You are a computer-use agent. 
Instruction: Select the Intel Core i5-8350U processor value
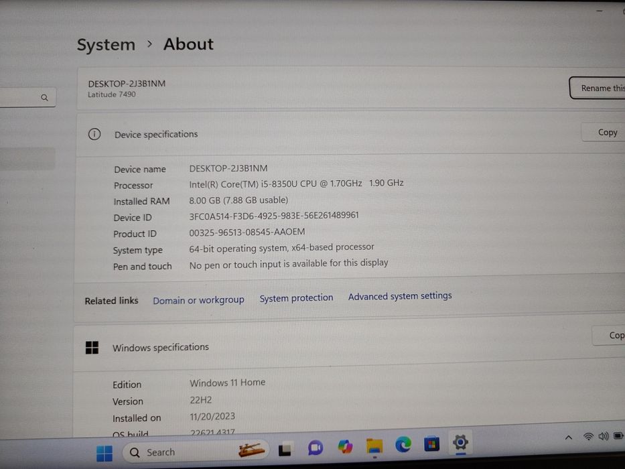(x=296, y=184)
